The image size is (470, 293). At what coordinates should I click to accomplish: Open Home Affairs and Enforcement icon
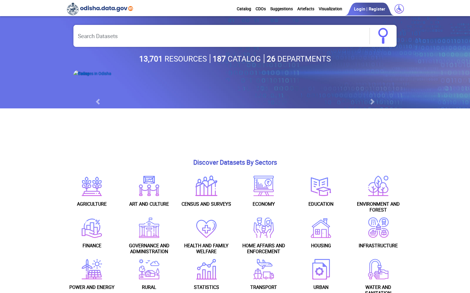point(263,228)
